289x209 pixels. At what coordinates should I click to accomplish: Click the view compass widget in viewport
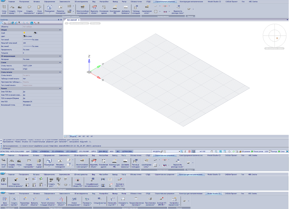tap(274, 36)
